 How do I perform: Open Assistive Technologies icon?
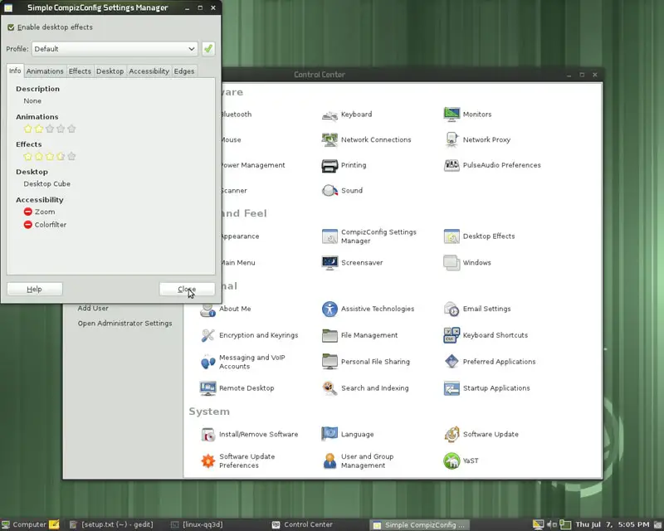click(330, 309)
